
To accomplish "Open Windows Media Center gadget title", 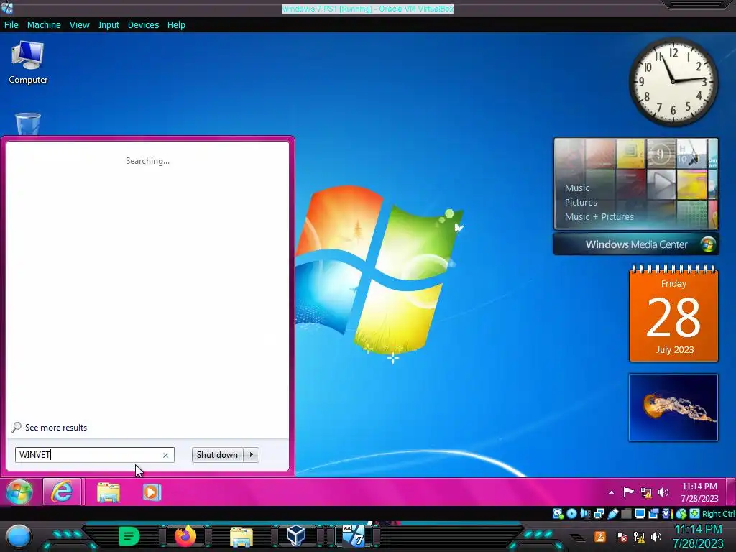I will click(x=636, y=244).
